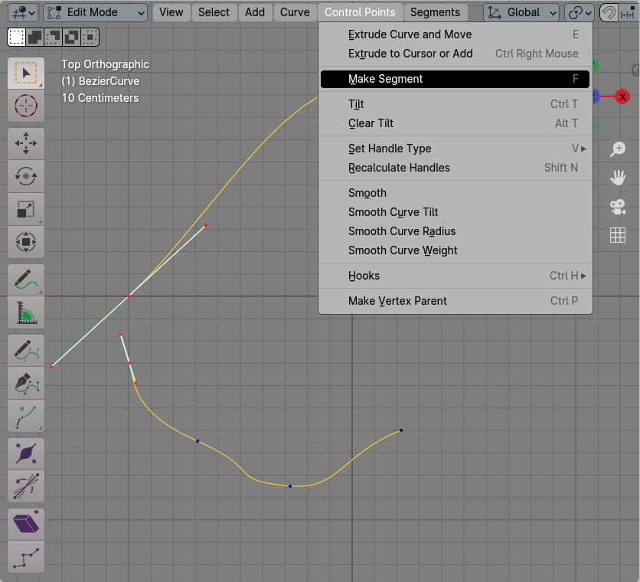Select the Draw curve tool
640x582 pixels.
coord(26,351)
